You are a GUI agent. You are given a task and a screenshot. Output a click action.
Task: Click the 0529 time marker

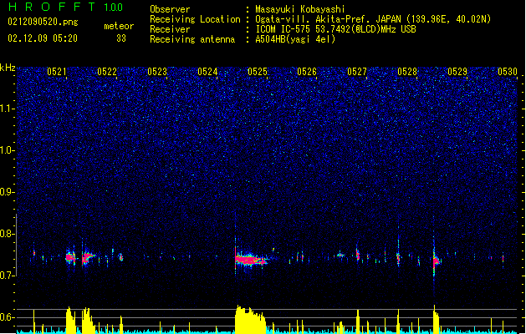pyautogui.click(x=457, y=71)
